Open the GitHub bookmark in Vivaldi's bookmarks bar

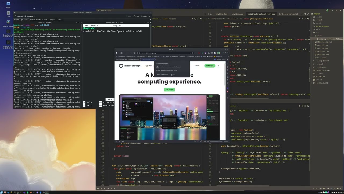[210, 56]
